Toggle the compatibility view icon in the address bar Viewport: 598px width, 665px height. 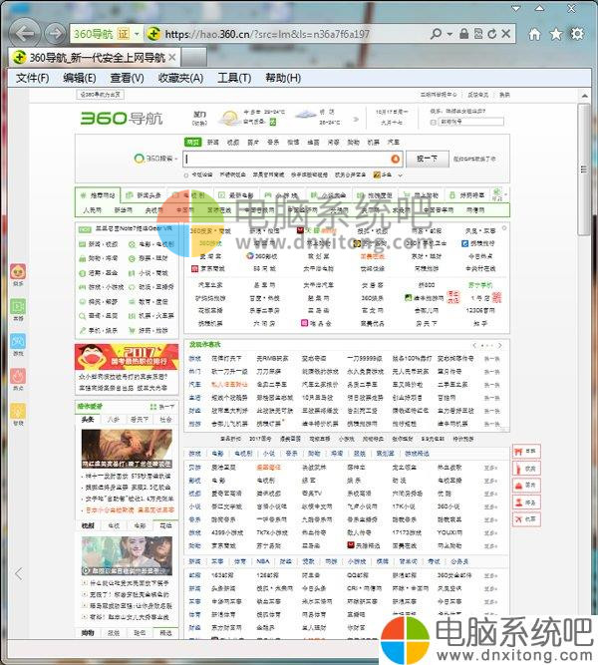pyautogui.click(x=478, y=34)
